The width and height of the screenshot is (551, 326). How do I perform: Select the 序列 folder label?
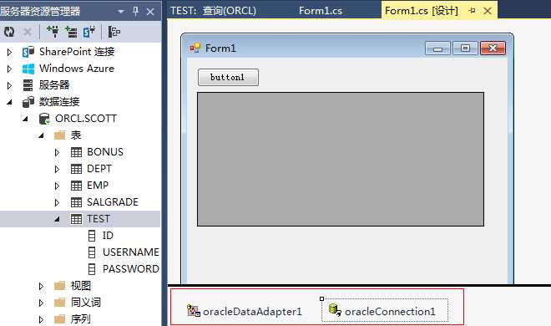(80, 319)
